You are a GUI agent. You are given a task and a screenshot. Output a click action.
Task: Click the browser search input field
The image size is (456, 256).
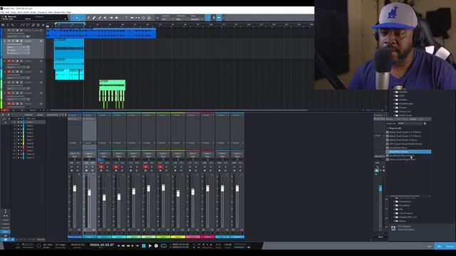[410, 123]
